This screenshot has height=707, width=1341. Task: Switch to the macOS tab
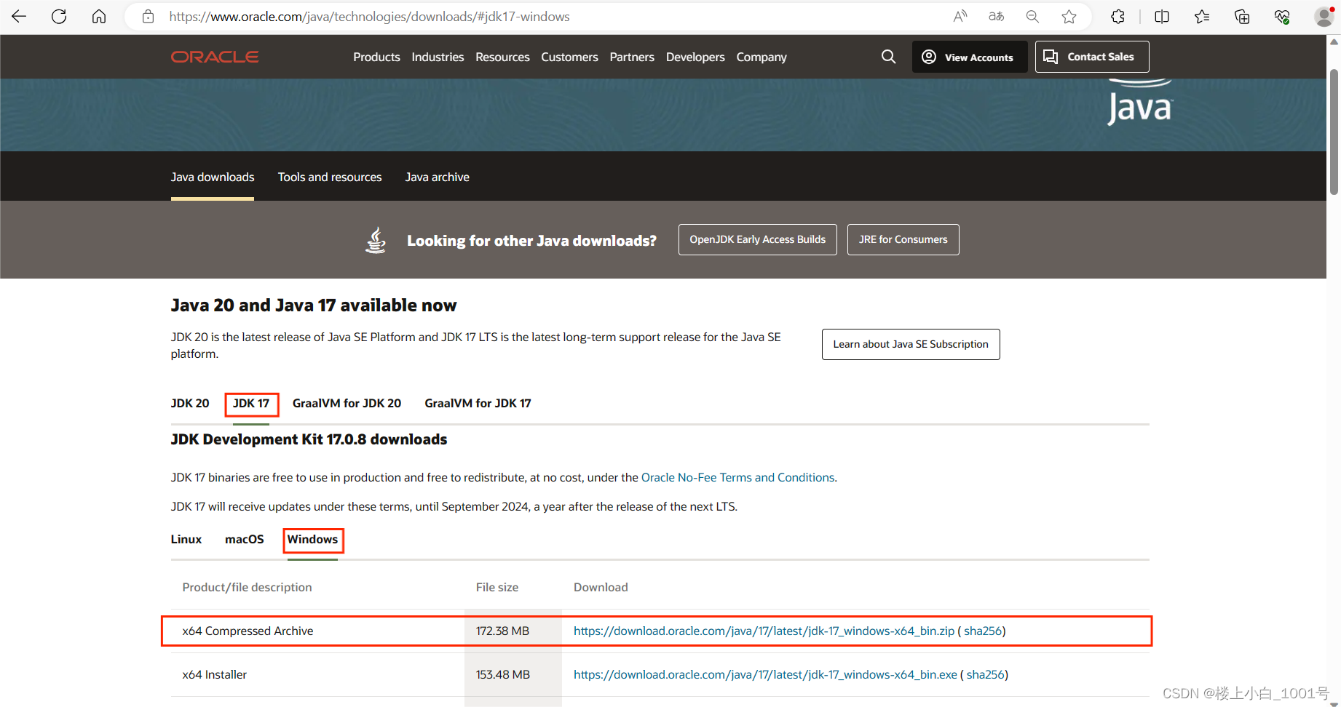click(x=245, y=539)
